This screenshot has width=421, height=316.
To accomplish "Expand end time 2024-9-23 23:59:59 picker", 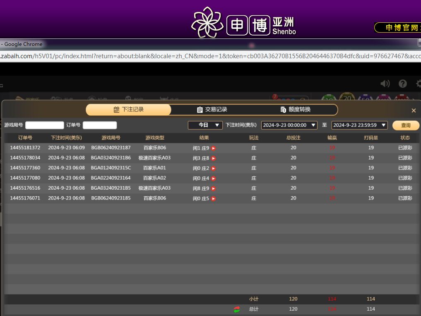I will (359, 125).
